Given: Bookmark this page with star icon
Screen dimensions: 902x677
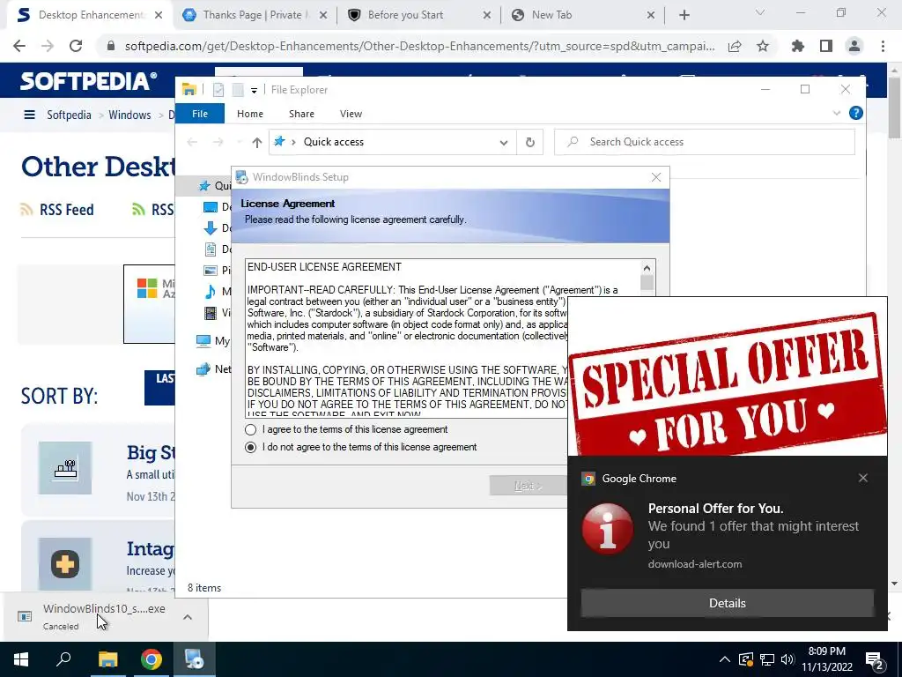Looking at the screenshot, I should pos(763,46).
